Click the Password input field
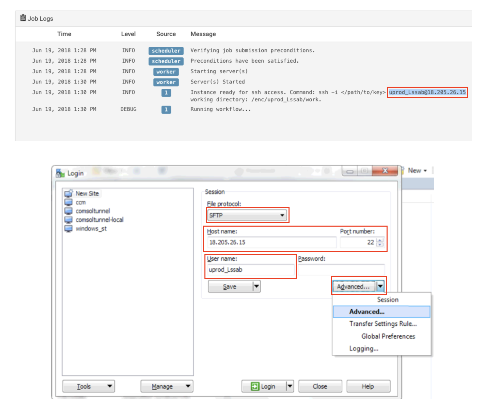This screenshot has width=480, height=410. click(x=341, y=270)
